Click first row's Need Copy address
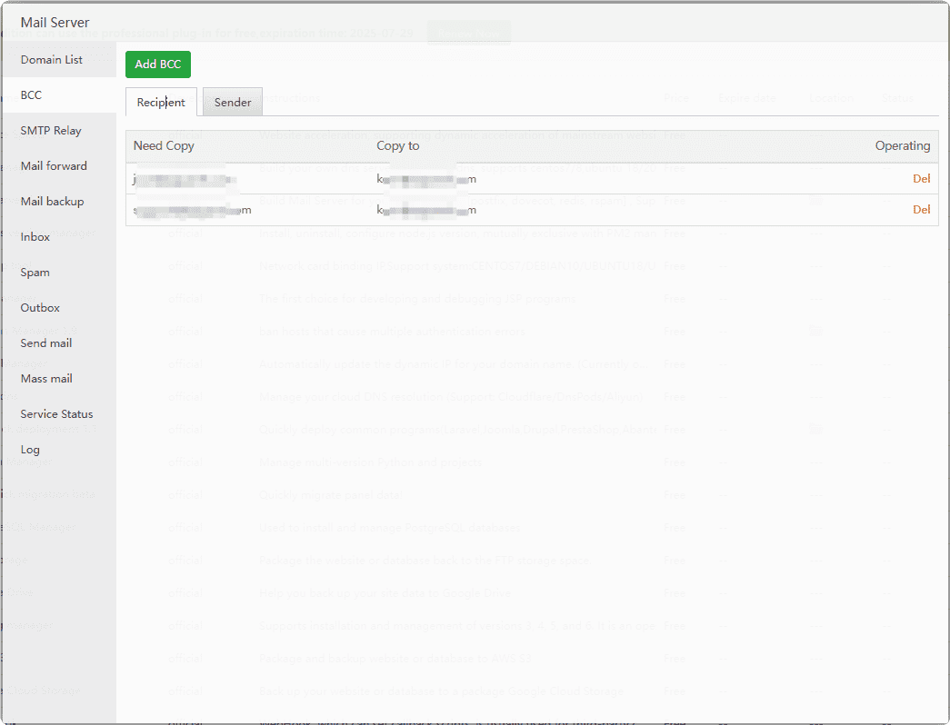The height and width of the screenshot is (725, 950). pos(185,179)
